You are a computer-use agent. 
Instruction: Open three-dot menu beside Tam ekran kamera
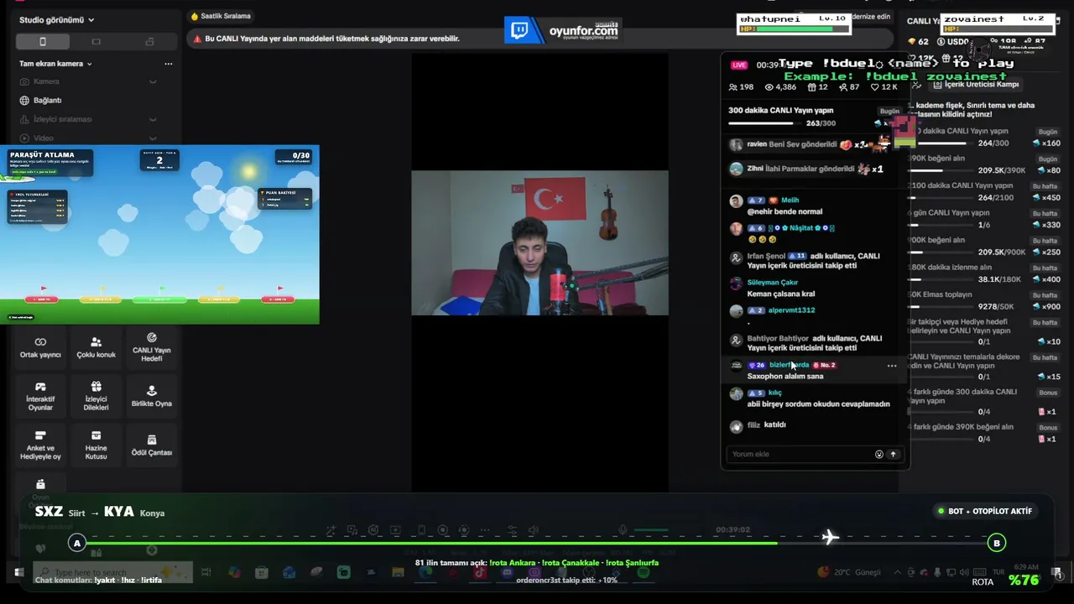pyautogui.click(x=169, y=64)
